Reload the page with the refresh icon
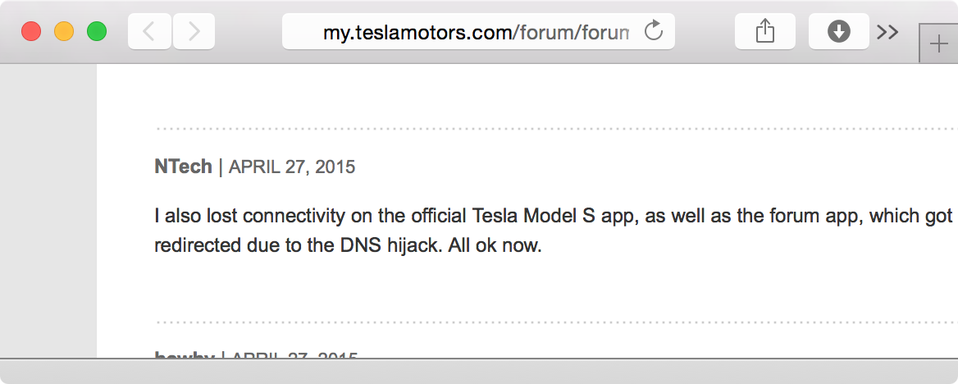The image size is (958, 384). point(654,30)
